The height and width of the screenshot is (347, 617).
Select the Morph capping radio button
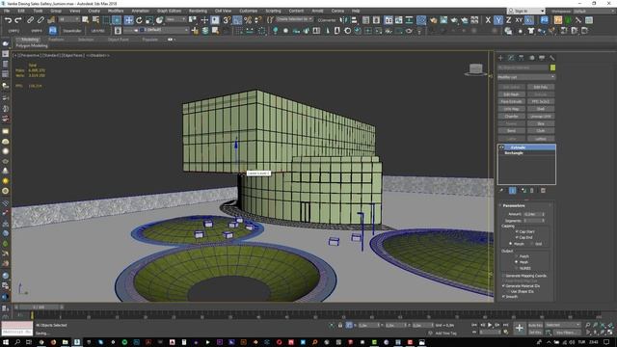tap(511, 244)
